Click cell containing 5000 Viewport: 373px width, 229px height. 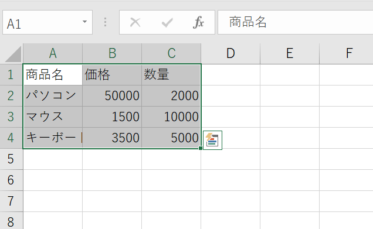[x=171, y=138]
